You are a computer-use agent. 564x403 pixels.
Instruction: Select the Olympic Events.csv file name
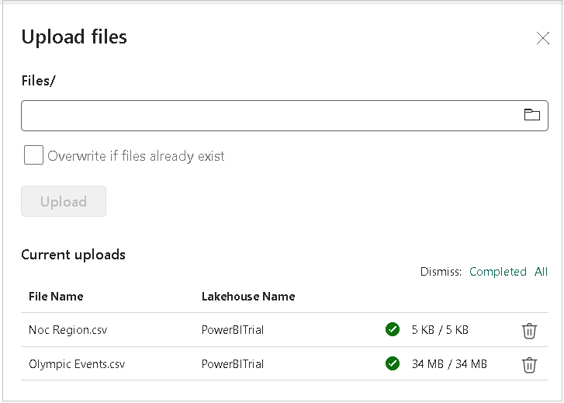(x=77, y=363)
